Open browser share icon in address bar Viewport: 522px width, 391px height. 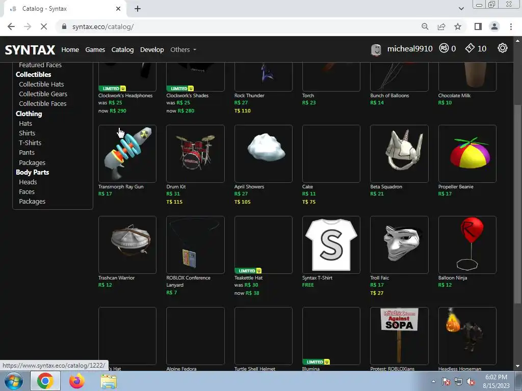(441, 26)
